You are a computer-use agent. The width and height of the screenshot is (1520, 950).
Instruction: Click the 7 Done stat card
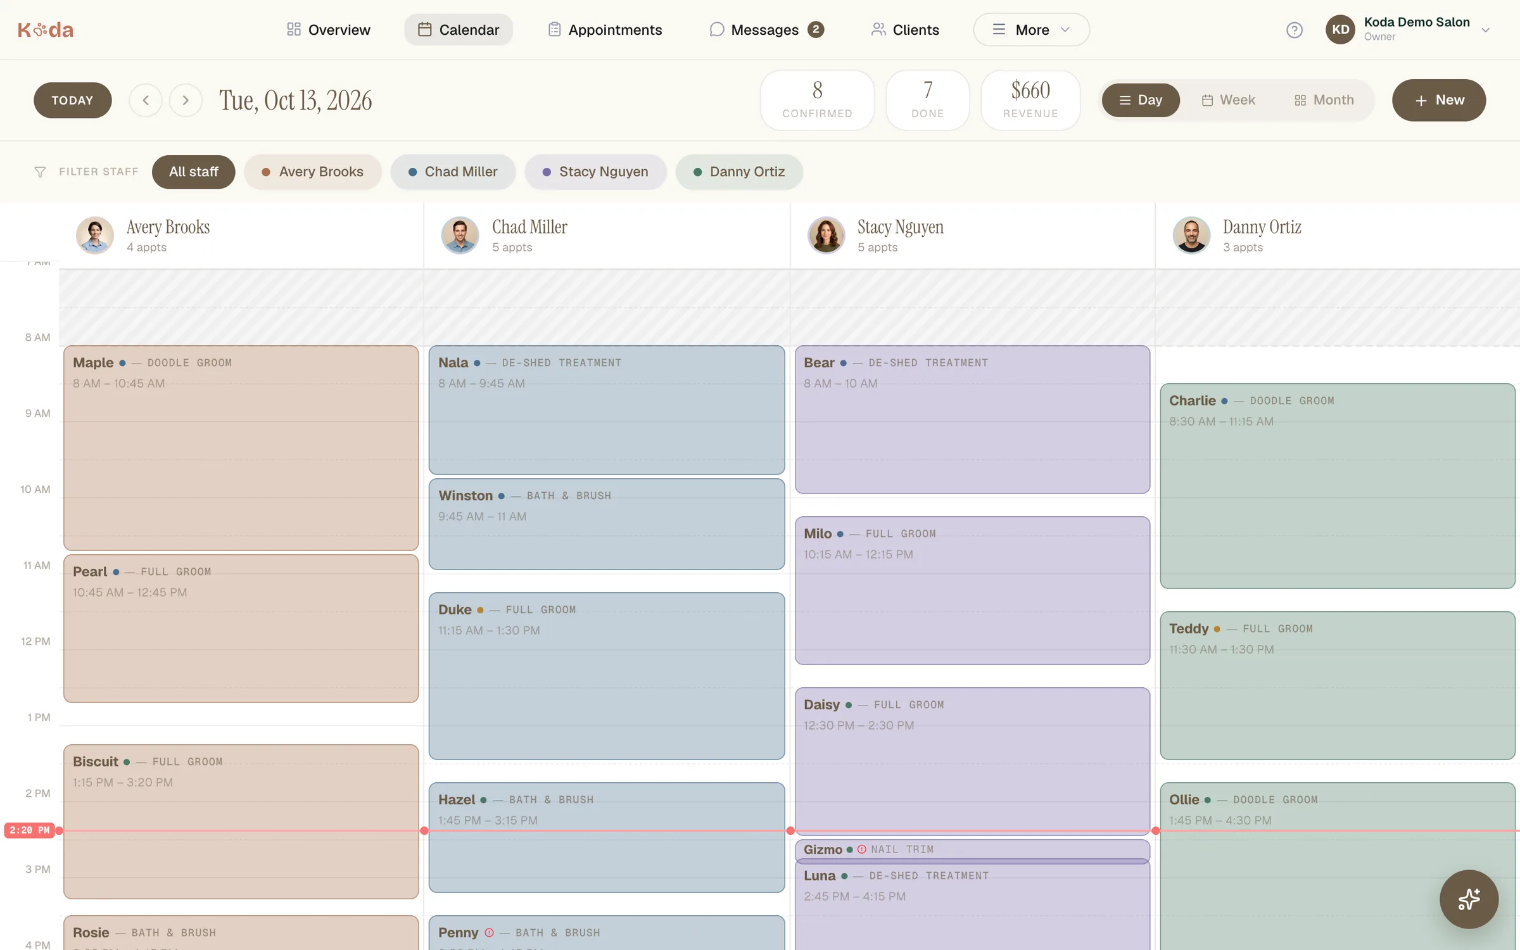pyautogui.click(x=928, y=100)
